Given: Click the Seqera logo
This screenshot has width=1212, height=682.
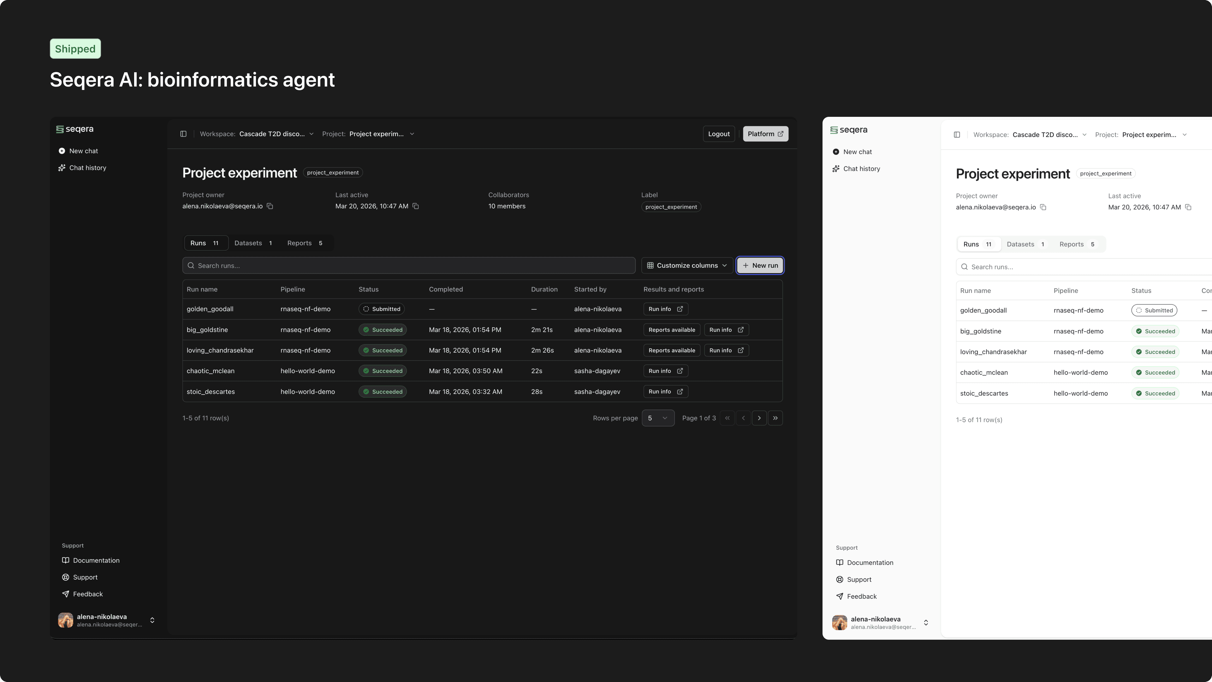Looking at the screenshot, I should pyautogui.click(x=74, y=129).
